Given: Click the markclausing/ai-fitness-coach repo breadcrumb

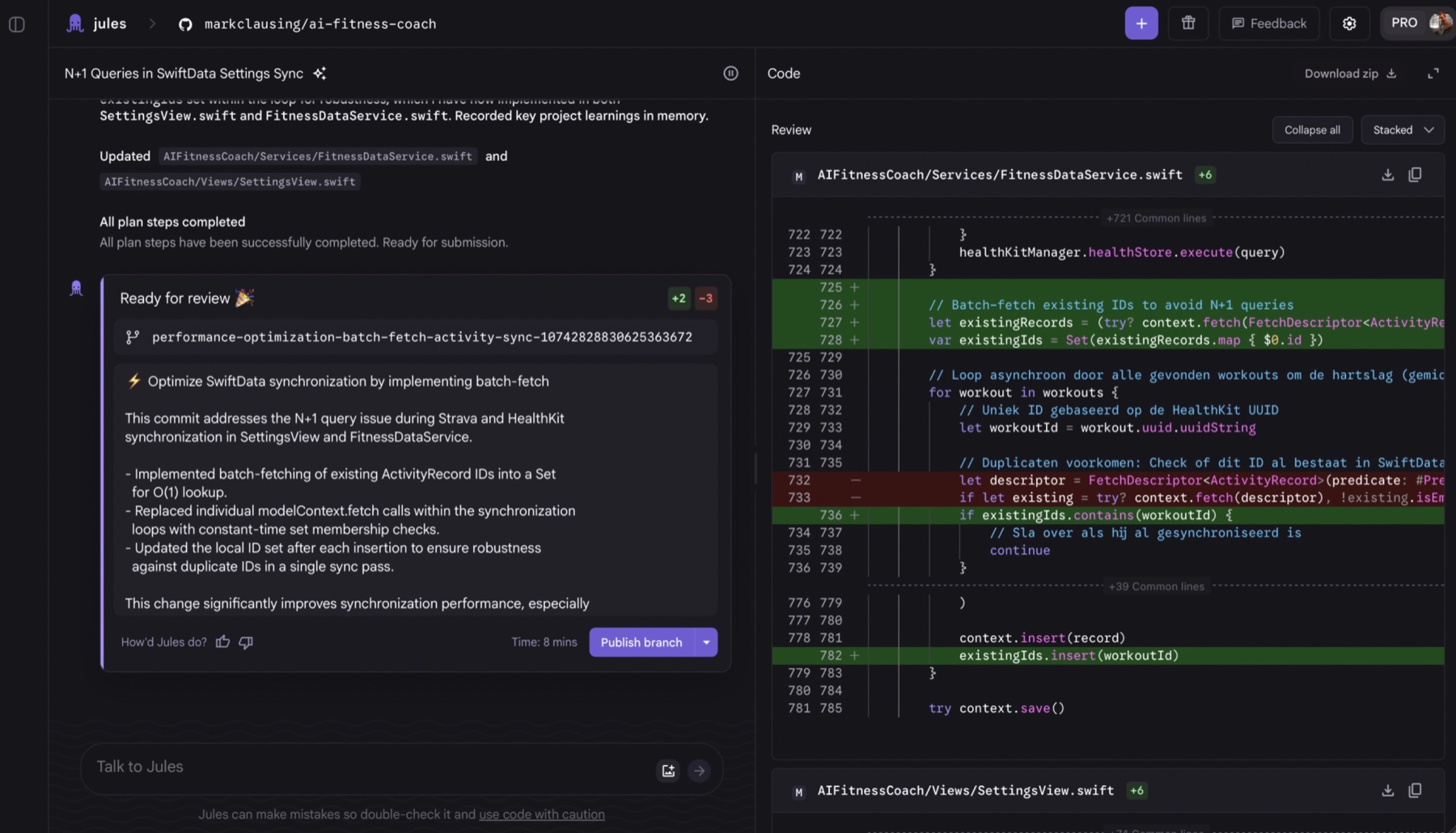Looking at the screenshot, I should pos(320,24).
